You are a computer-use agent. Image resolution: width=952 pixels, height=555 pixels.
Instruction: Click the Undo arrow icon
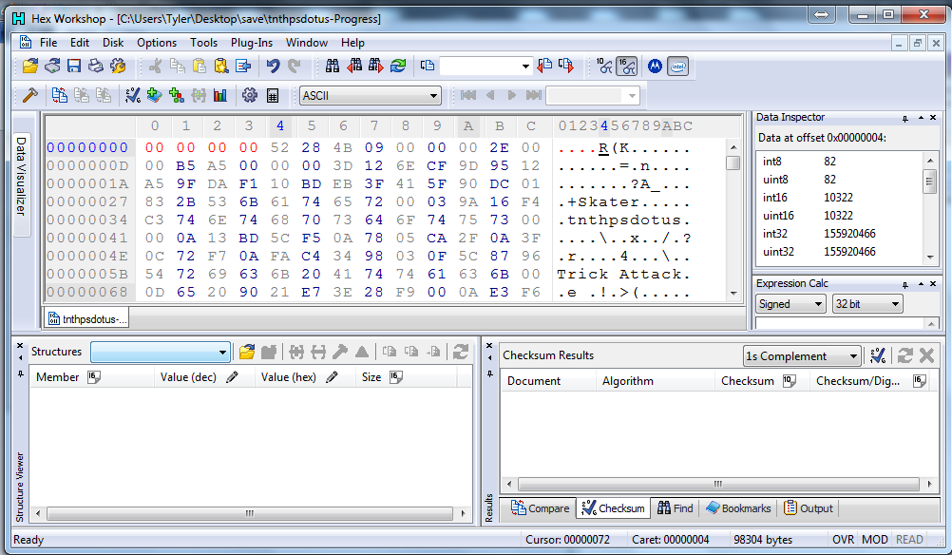274,66
